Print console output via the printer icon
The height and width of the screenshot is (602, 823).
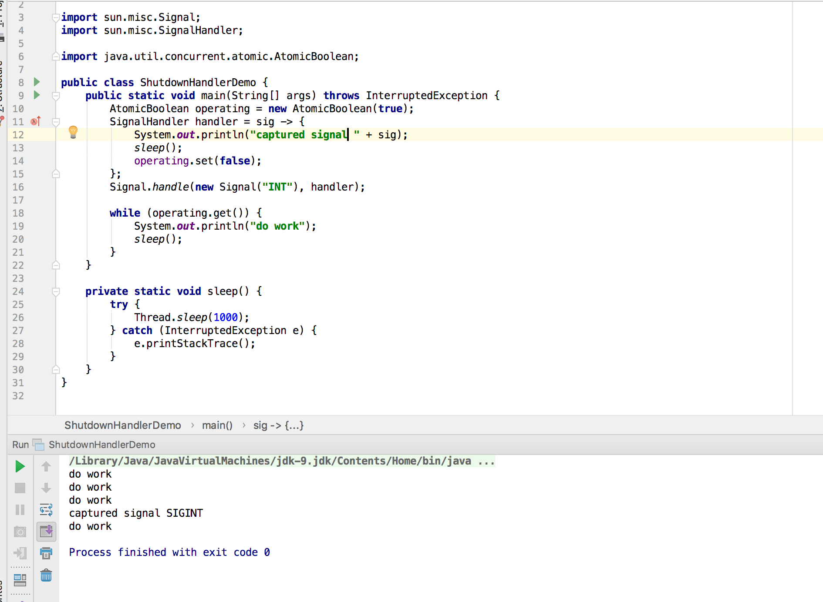pyautogui.click(x=46, y=553)
